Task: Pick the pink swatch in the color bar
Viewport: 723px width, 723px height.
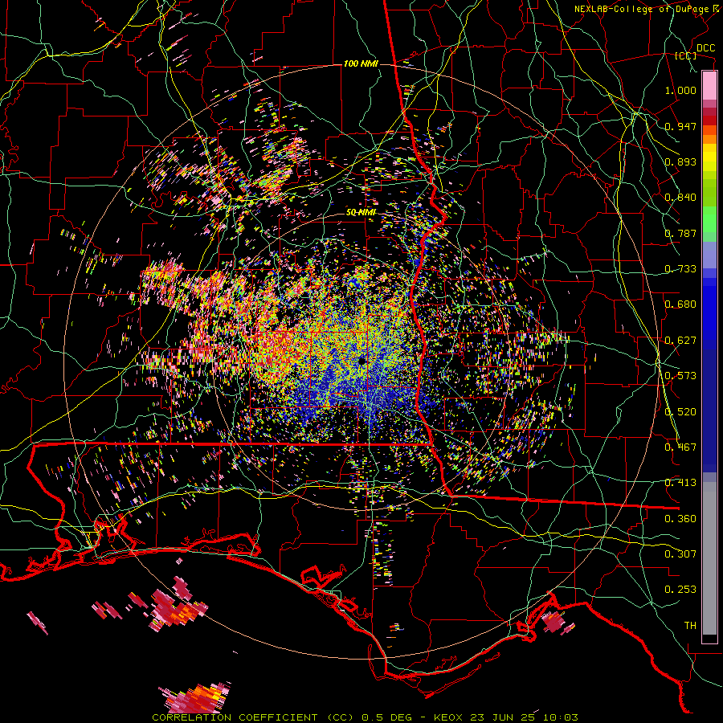Action: click(709, 85)
